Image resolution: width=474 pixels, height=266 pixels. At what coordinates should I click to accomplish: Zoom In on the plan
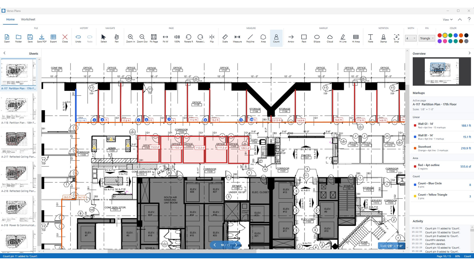[130, 38]
